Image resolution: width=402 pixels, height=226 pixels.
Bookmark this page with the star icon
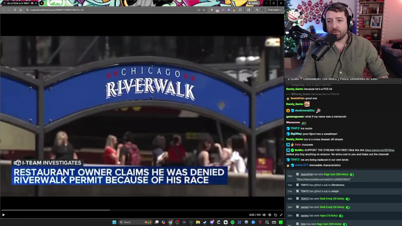click(204, 10)
